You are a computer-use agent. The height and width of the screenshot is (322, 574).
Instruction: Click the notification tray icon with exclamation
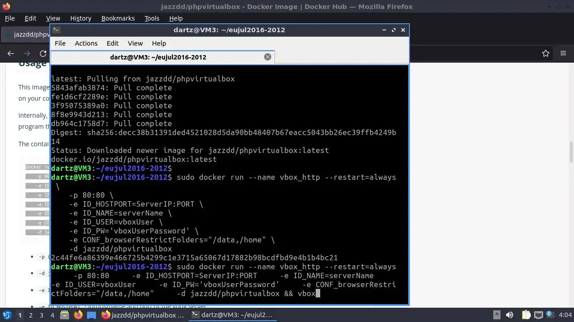coord(549,315)
